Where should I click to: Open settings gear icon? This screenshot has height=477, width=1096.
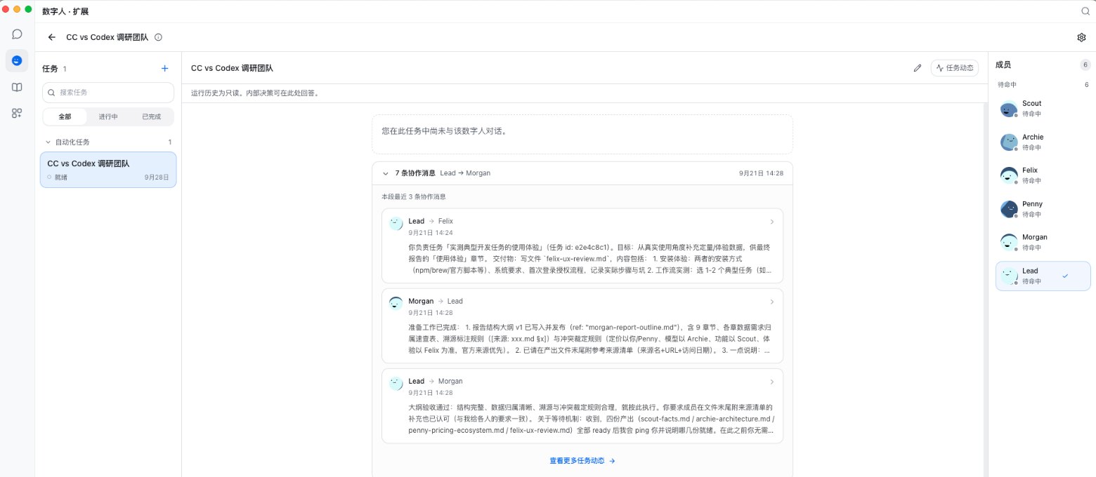(x=1081, y=37)
